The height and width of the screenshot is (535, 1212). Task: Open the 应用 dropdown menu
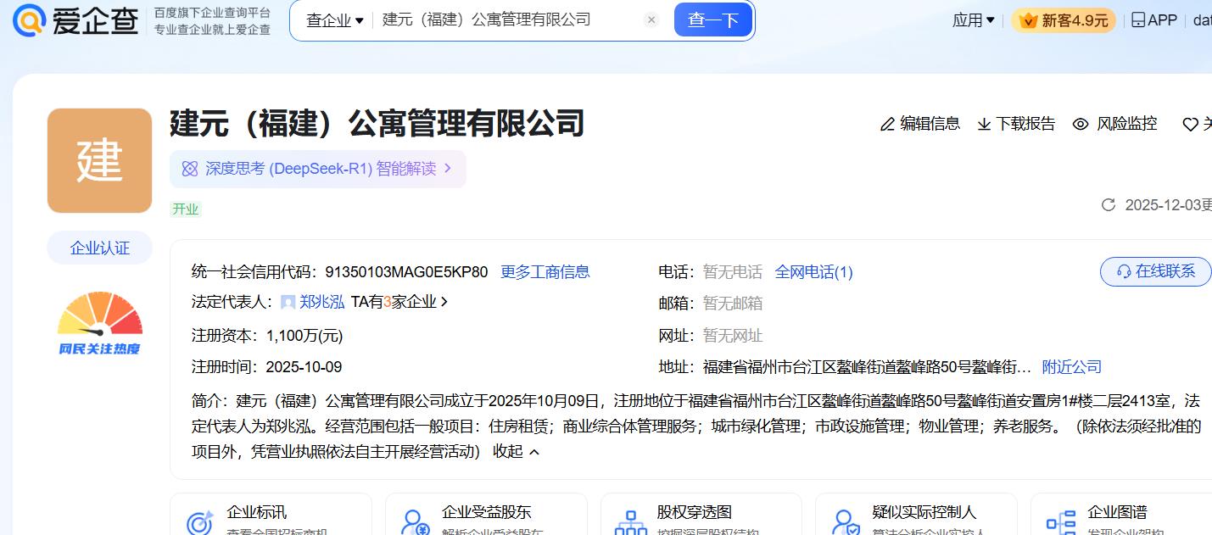973,20
